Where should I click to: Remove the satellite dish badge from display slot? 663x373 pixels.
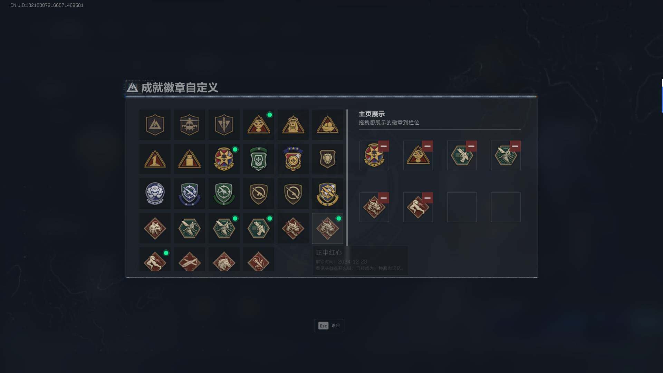click(x=427, y=146)
